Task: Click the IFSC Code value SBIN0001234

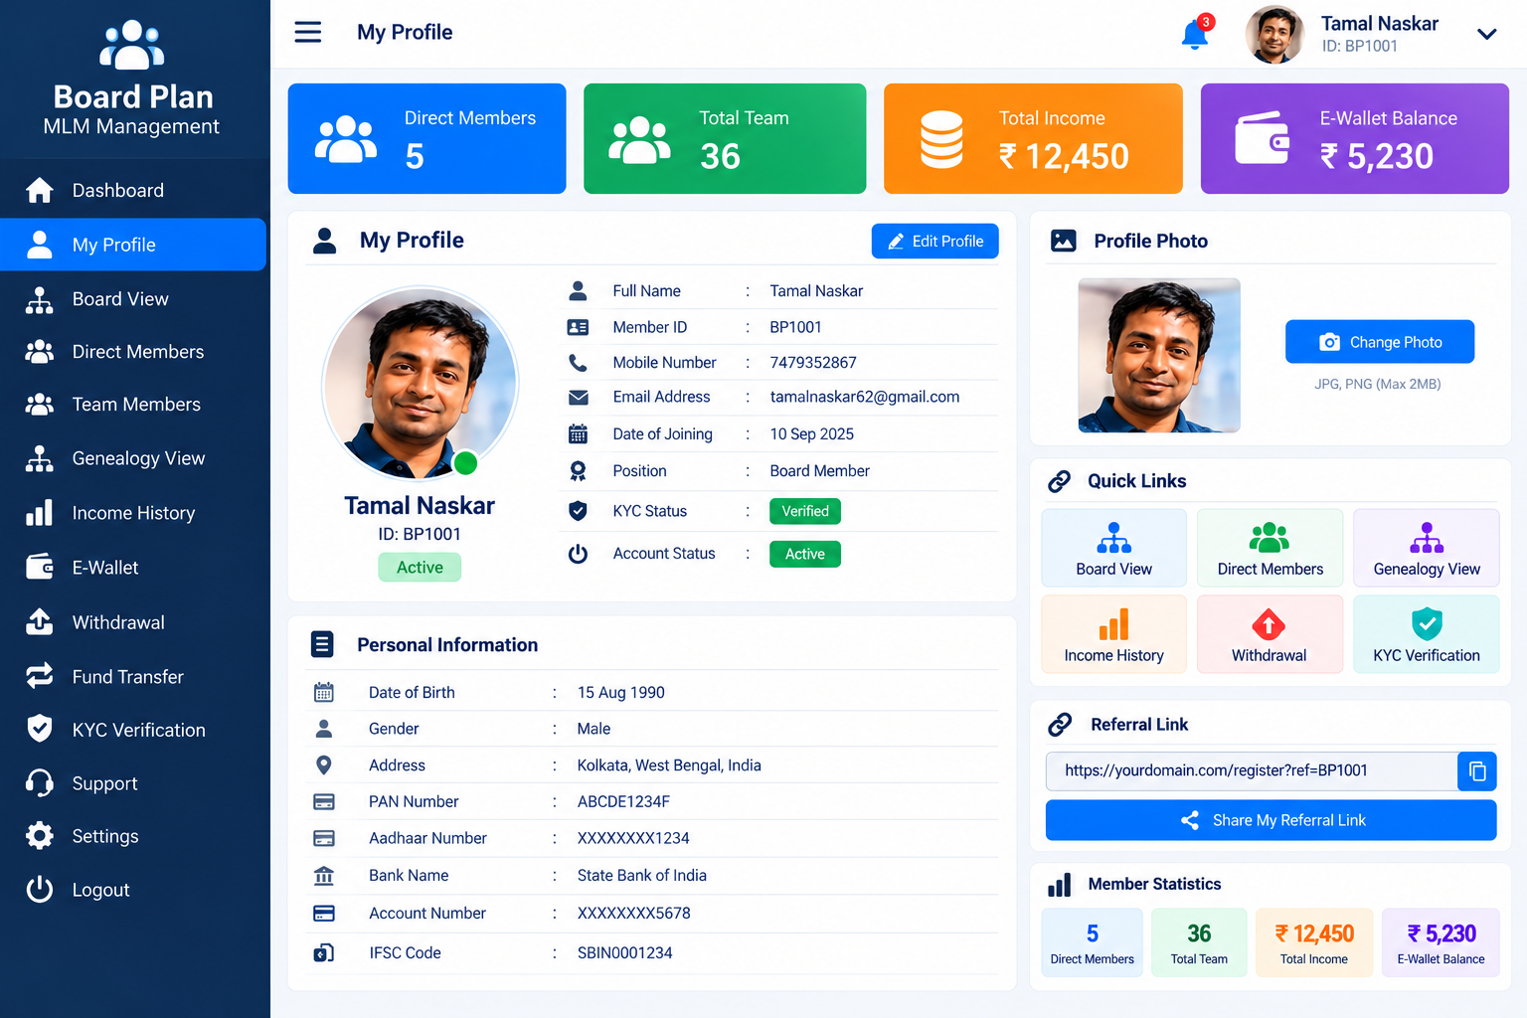Action: 625,952
